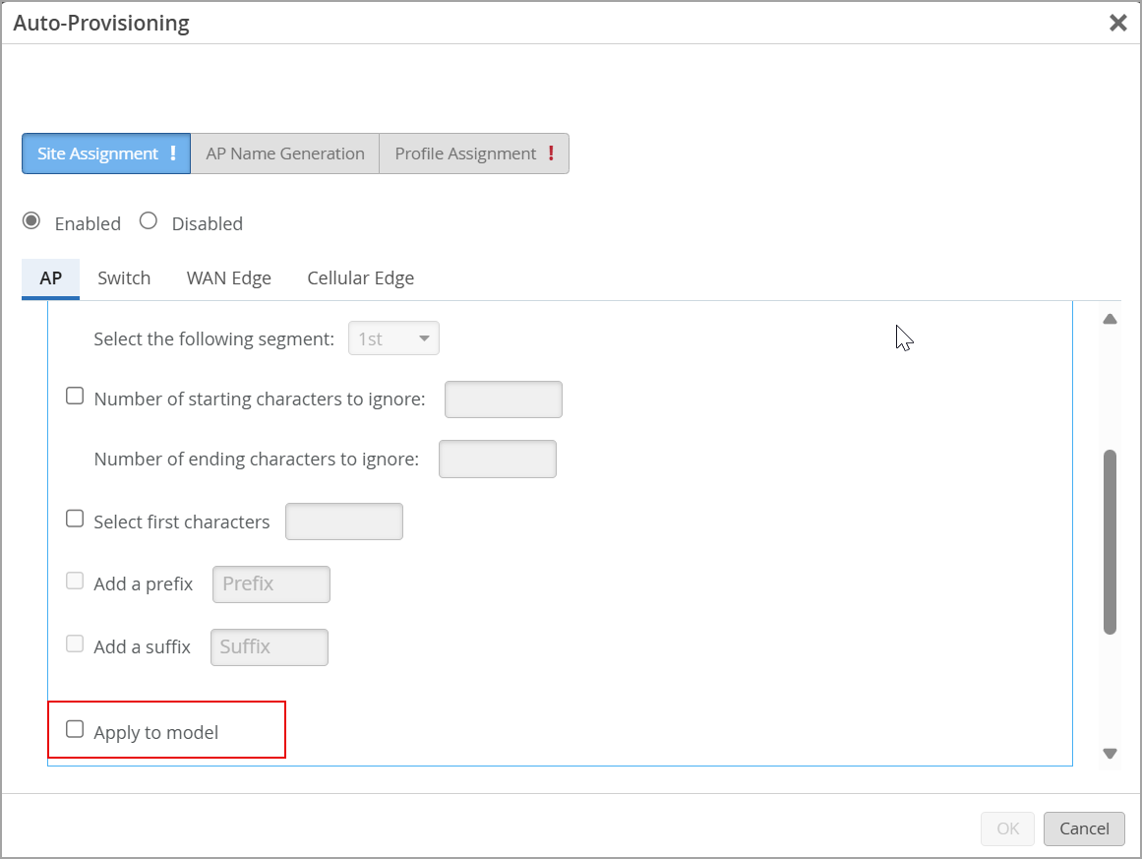
Task: Click the ending characters to ignore field
Action: coord(497,460)
